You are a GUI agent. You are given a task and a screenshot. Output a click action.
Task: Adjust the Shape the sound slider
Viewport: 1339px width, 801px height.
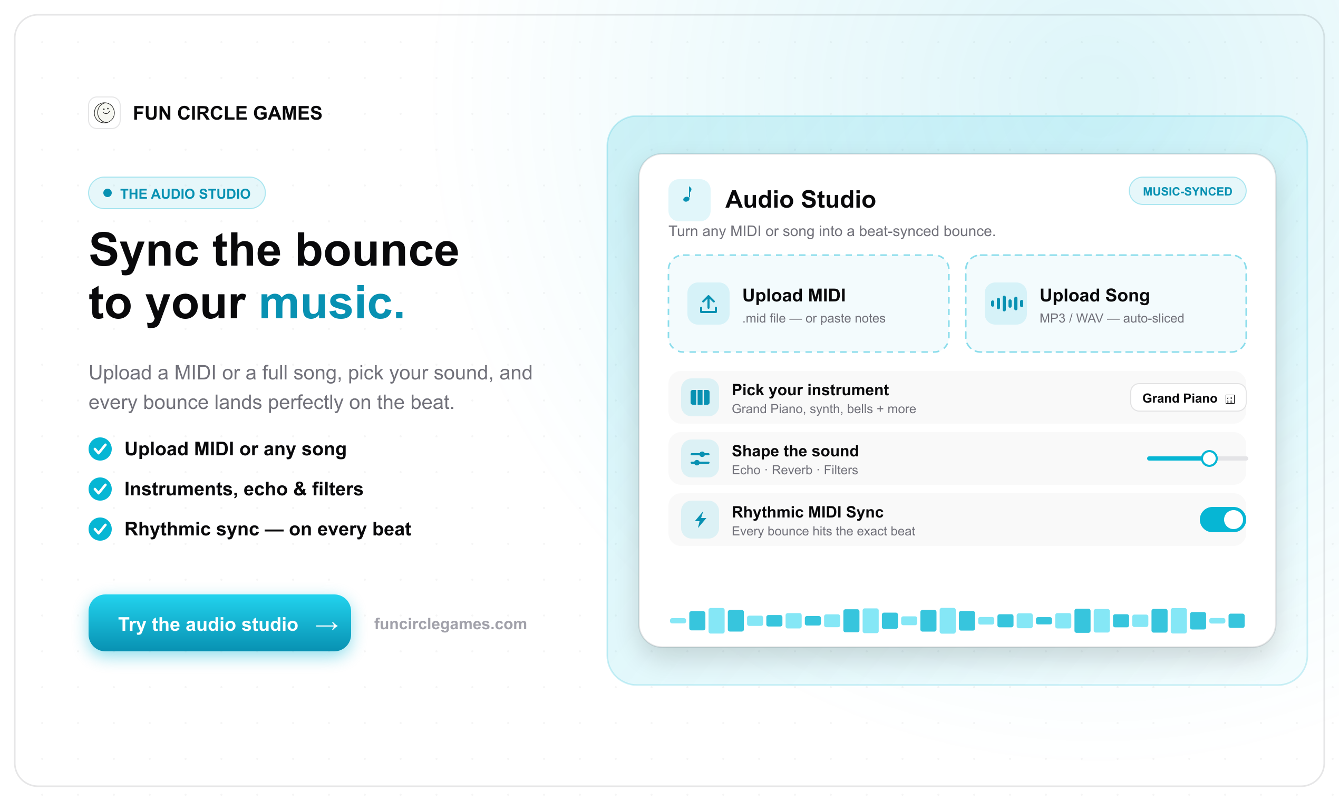point(1197,458)
